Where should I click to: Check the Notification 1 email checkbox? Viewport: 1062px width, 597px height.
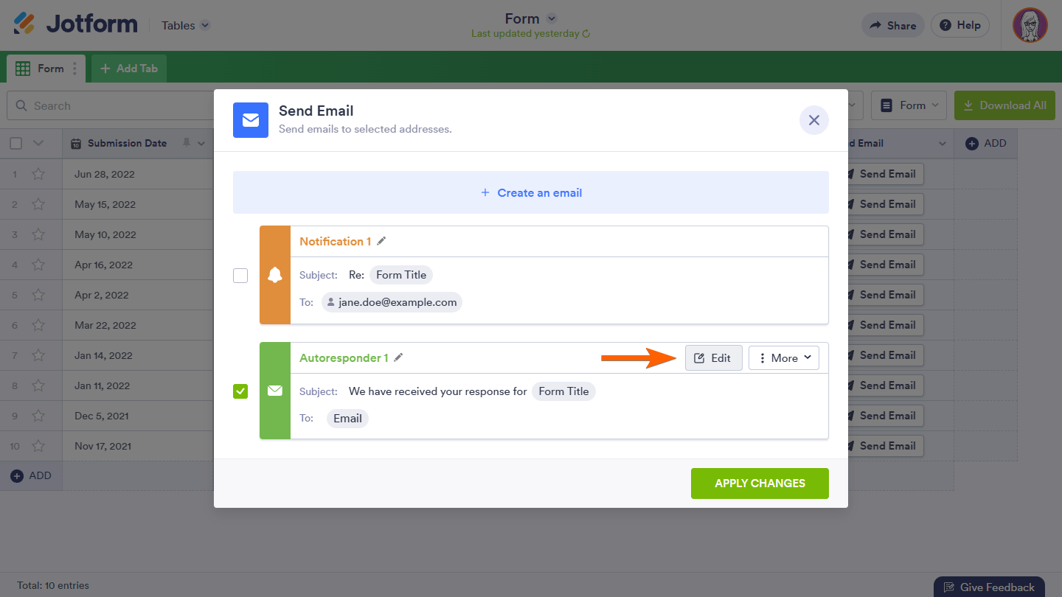[240, 276]
